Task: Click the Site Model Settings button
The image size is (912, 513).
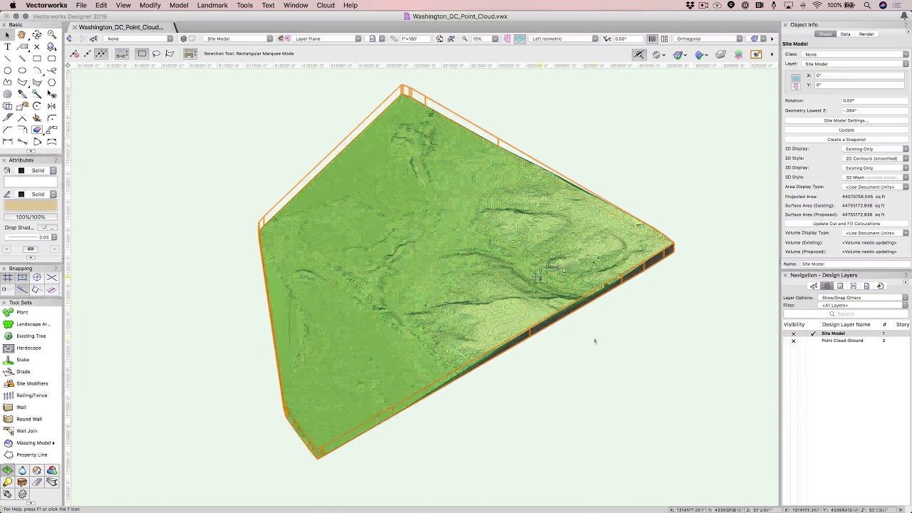Action: 846,120
